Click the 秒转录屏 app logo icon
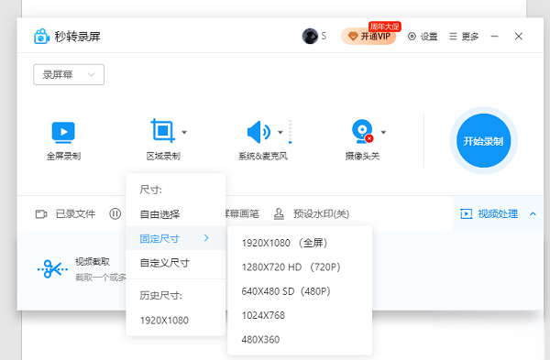550x360 pixels. point(41,36)
